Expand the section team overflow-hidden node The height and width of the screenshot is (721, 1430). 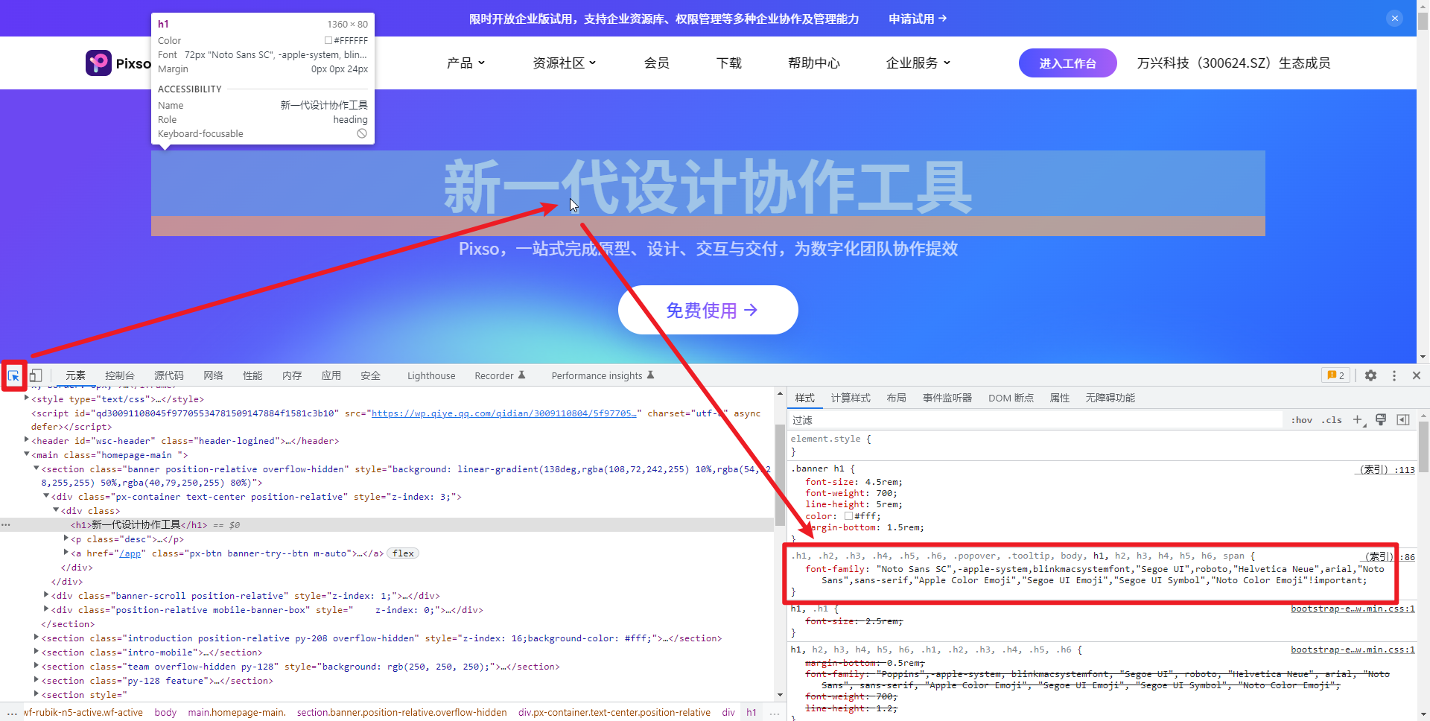coord(36,666)
